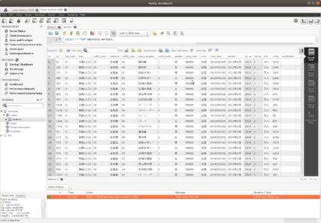Expand the sys schema node

pyautogui.click(x=2, y=136)
